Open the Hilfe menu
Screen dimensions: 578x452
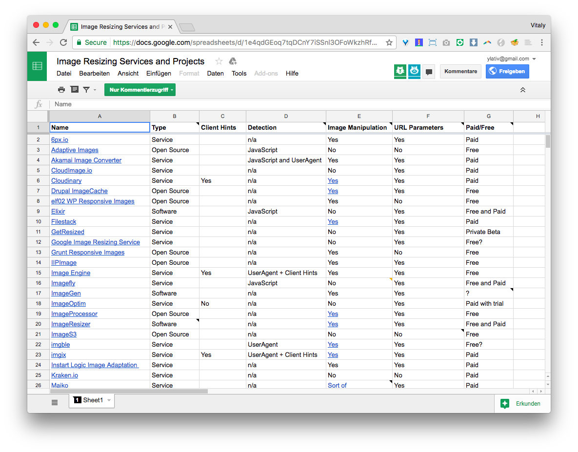coord(292,73)
